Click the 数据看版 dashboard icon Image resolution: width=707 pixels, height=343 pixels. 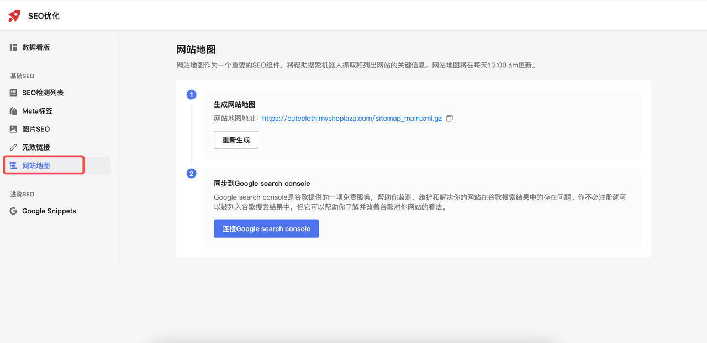(13, 47)
